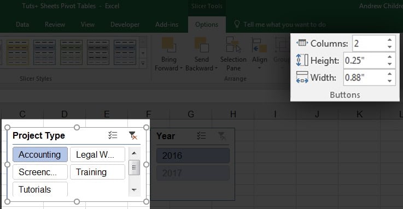The width and height of the screenshot is (403, 209).
Task: Click the Columns icon in Buttons group
Action: pos(302,43)
